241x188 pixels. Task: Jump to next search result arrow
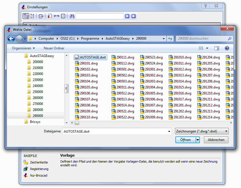pyautogui.click(x=133, y=16)
